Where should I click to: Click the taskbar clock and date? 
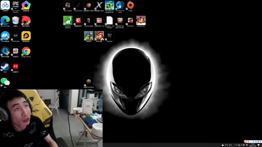pos(253,145)
